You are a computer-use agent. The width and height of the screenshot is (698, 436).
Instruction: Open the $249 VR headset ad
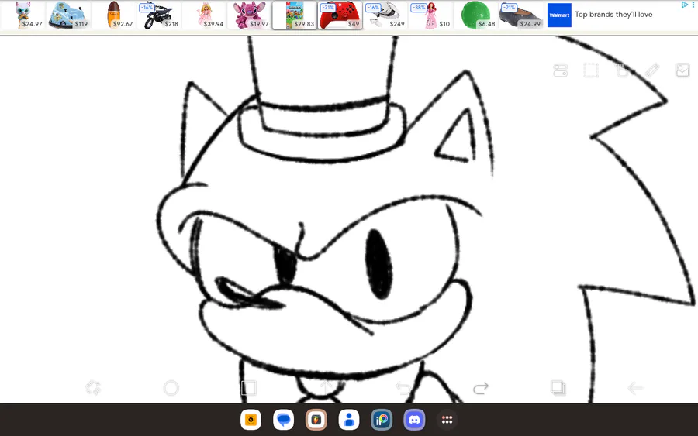tap(385, 15)
